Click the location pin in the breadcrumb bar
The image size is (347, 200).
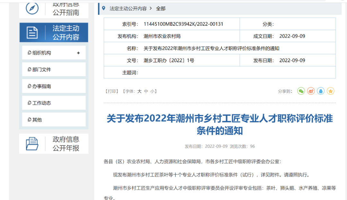tap(103, 9)
